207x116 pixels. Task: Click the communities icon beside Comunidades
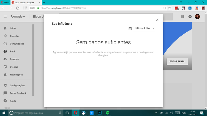point(5,44)
